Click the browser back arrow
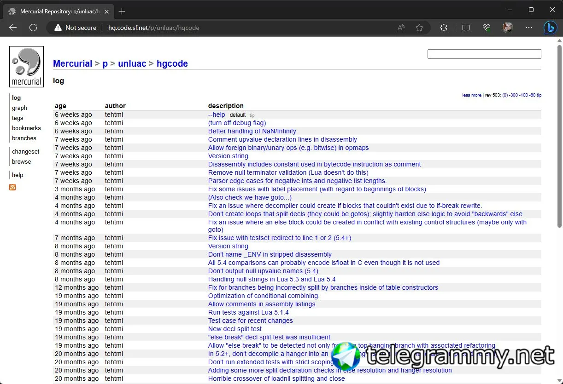The width and height of the screenshot is (563, 384). 13,28
